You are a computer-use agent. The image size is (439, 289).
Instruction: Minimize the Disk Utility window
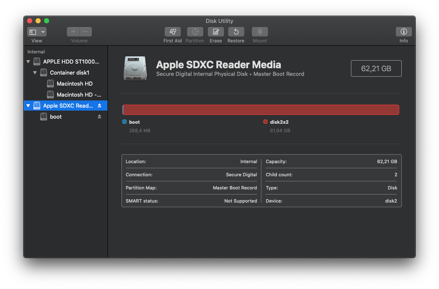click(38, 21)
